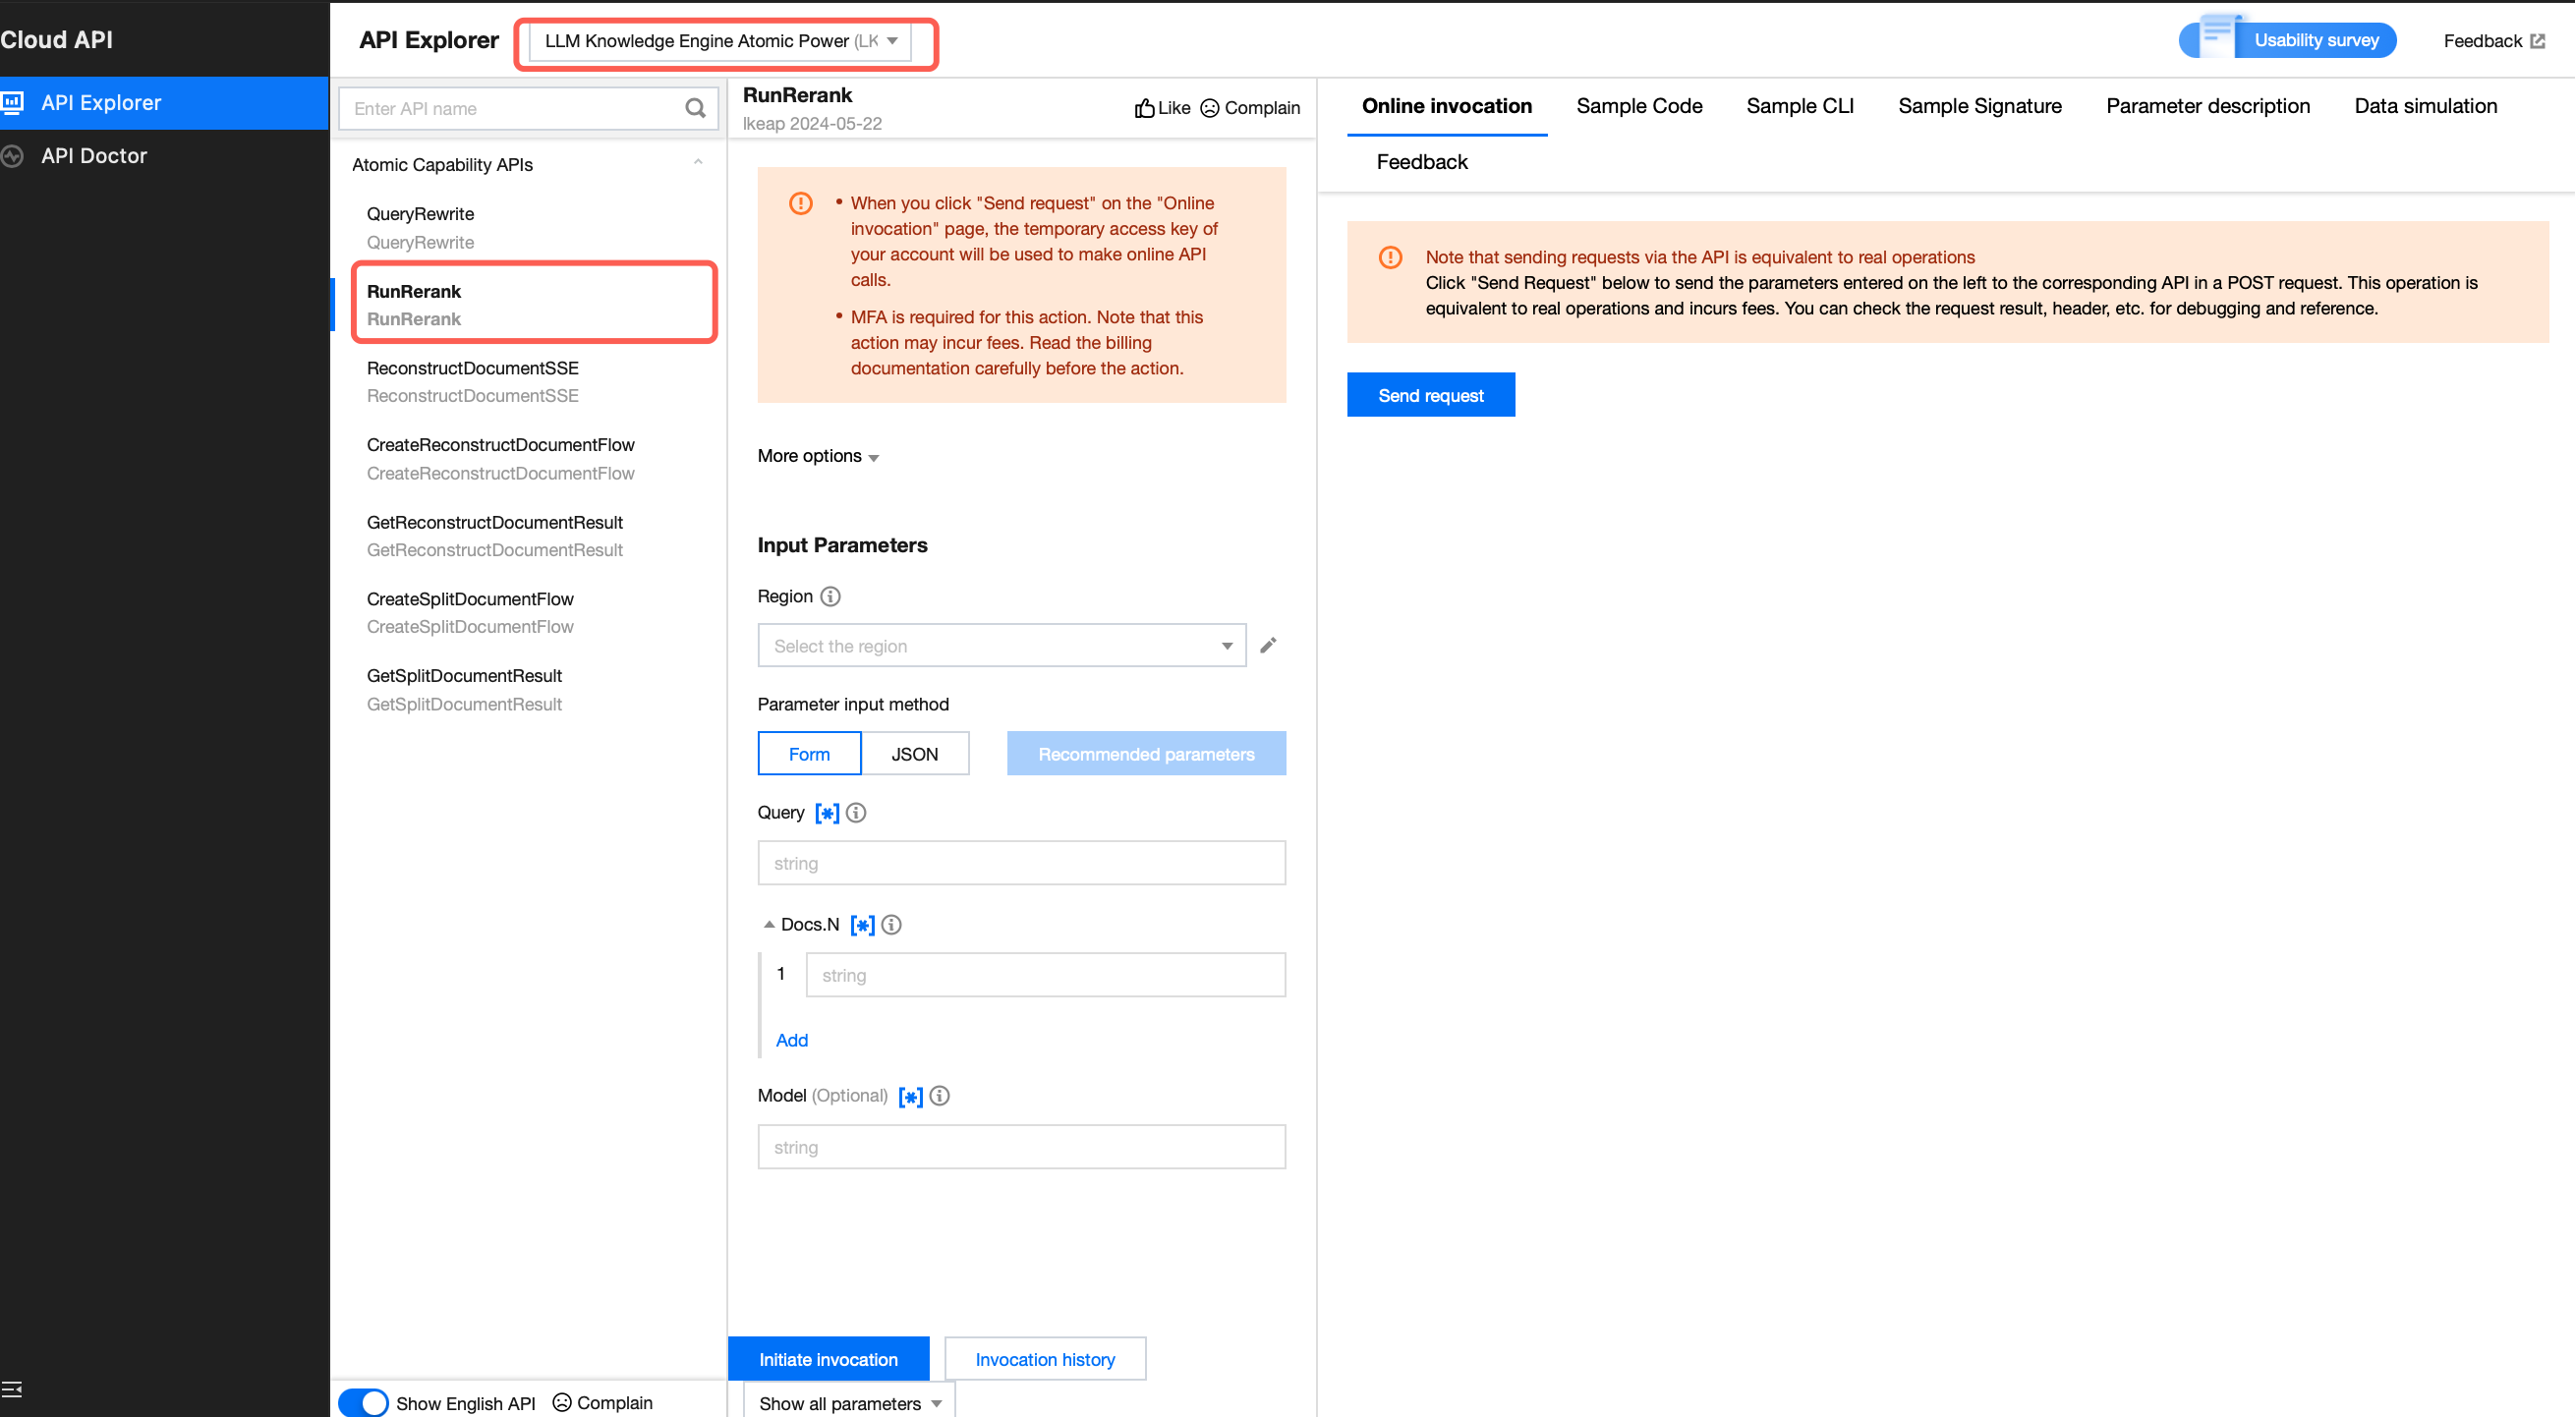Toggle the Show English API switch
Viewport: 2575px width, 1417px height.
click(x=363, y=1402)
